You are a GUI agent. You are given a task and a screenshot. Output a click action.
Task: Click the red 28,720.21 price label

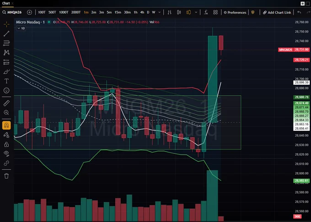[x=301, y=60]
